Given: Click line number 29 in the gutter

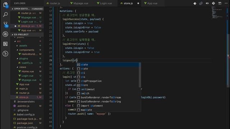Looking at the screenshot, I should 50,60.
